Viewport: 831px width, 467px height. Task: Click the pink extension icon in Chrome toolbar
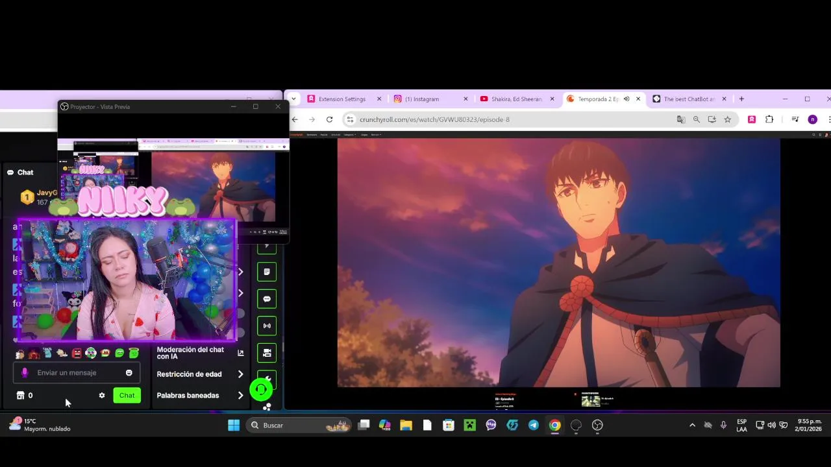point(752,119)
